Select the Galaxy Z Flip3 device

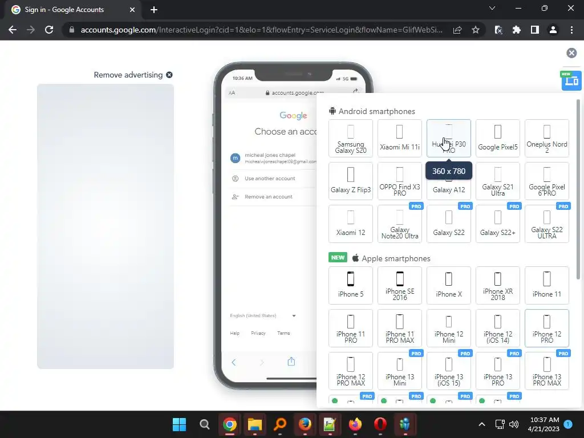coord(351,181)
